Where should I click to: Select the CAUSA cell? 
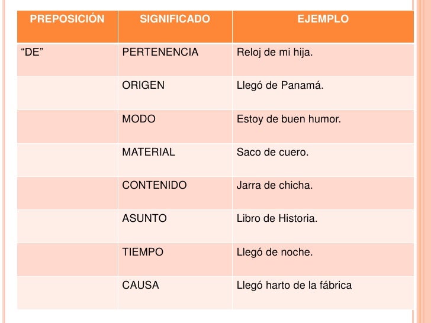point(175,293)
